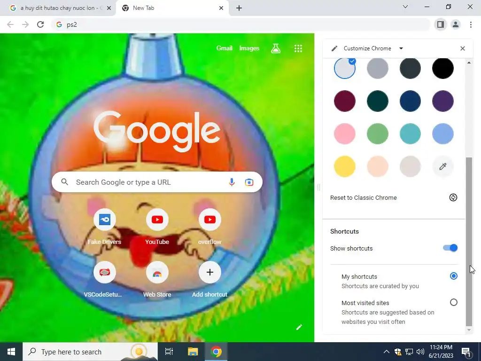Close the 'a huy dit hutao' tab
Image resolution: width=481 pixels, height=361 pixels.
(109, 8)
